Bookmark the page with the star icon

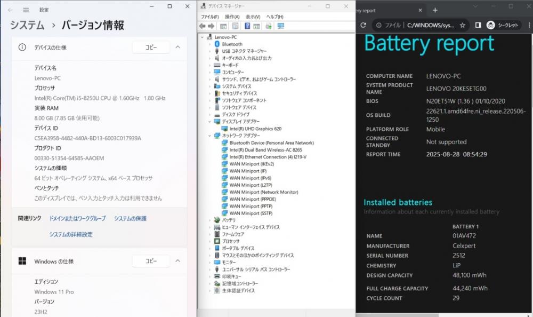point(462,25)
